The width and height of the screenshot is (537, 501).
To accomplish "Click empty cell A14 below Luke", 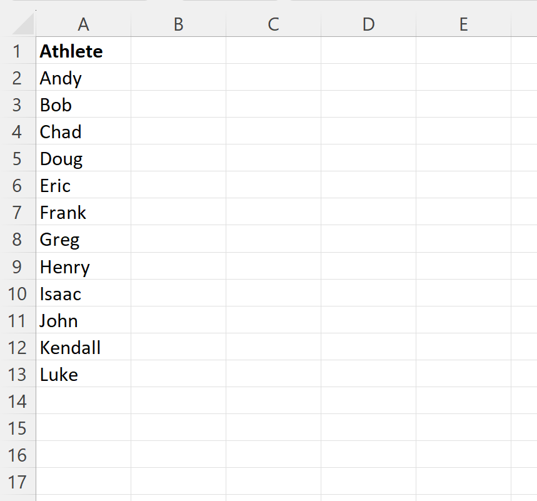I will pos(83,401).
